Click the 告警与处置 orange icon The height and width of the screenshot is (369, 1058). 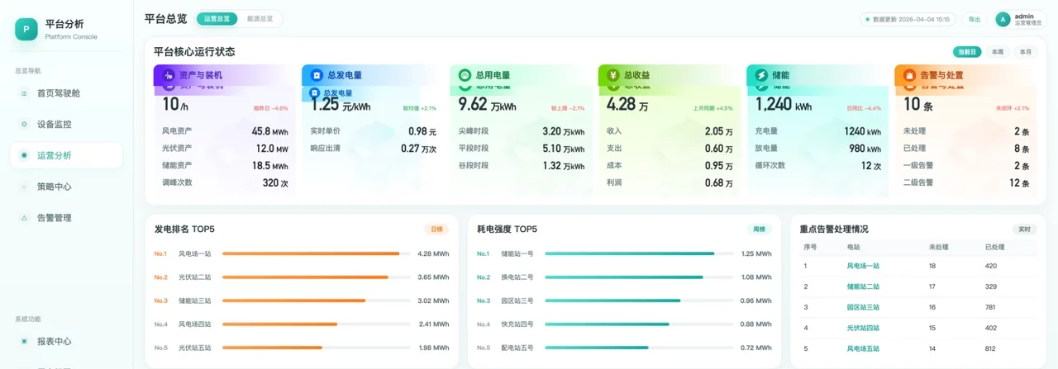[909, 75]
